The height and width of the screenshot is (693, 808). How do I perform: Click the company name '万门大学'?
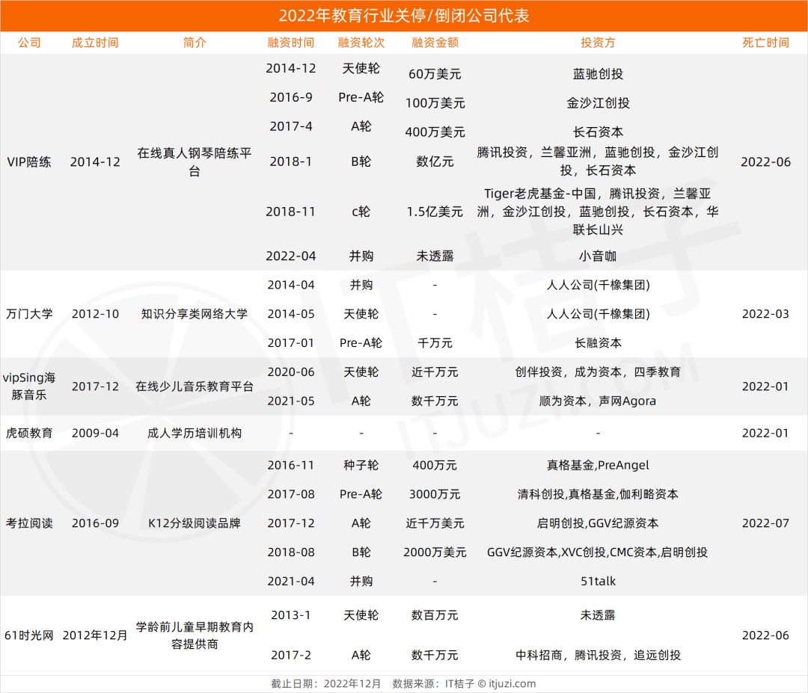29,313
